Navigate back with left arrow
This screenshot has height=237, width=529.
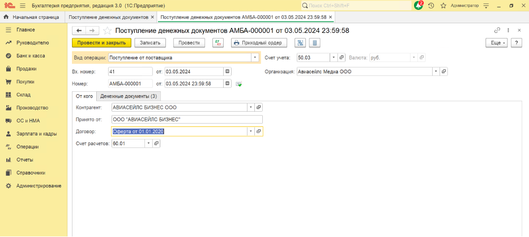(79, 31)
